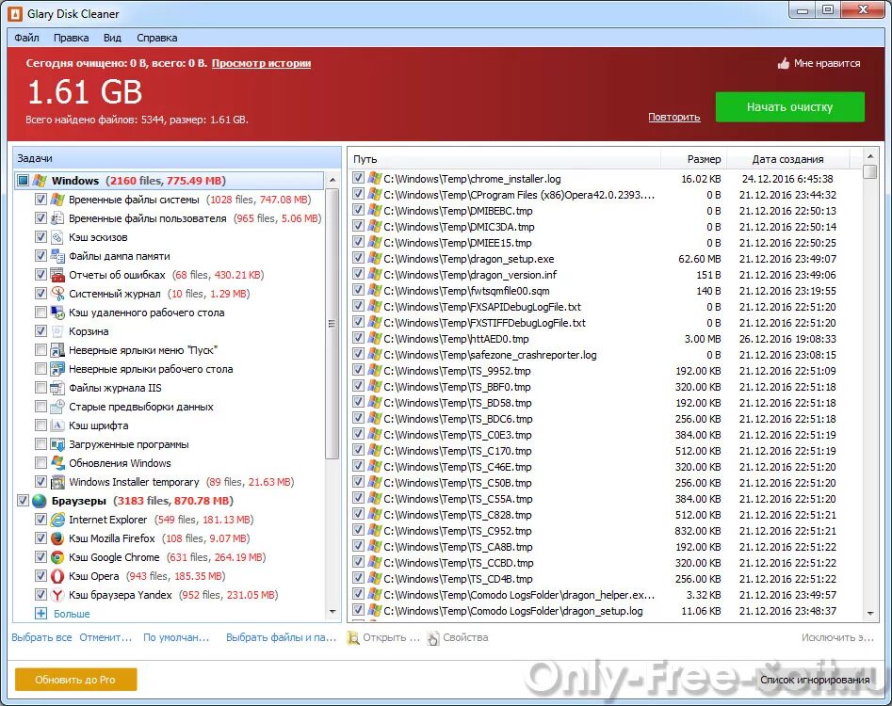Click the Opera icon

coord(57,576)
